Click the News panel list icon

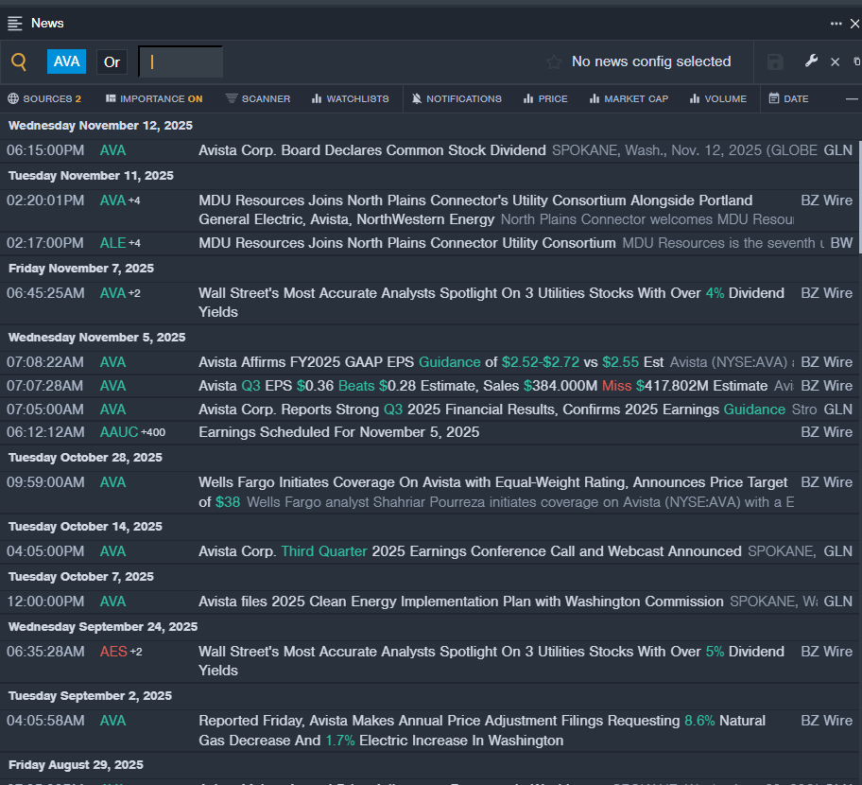pyautogui.click(x=15, y=23)
